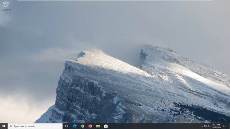This screenshot has height=129, width=230.
Task: Open File Explorer from the taskbar
Action: point(98,126)
